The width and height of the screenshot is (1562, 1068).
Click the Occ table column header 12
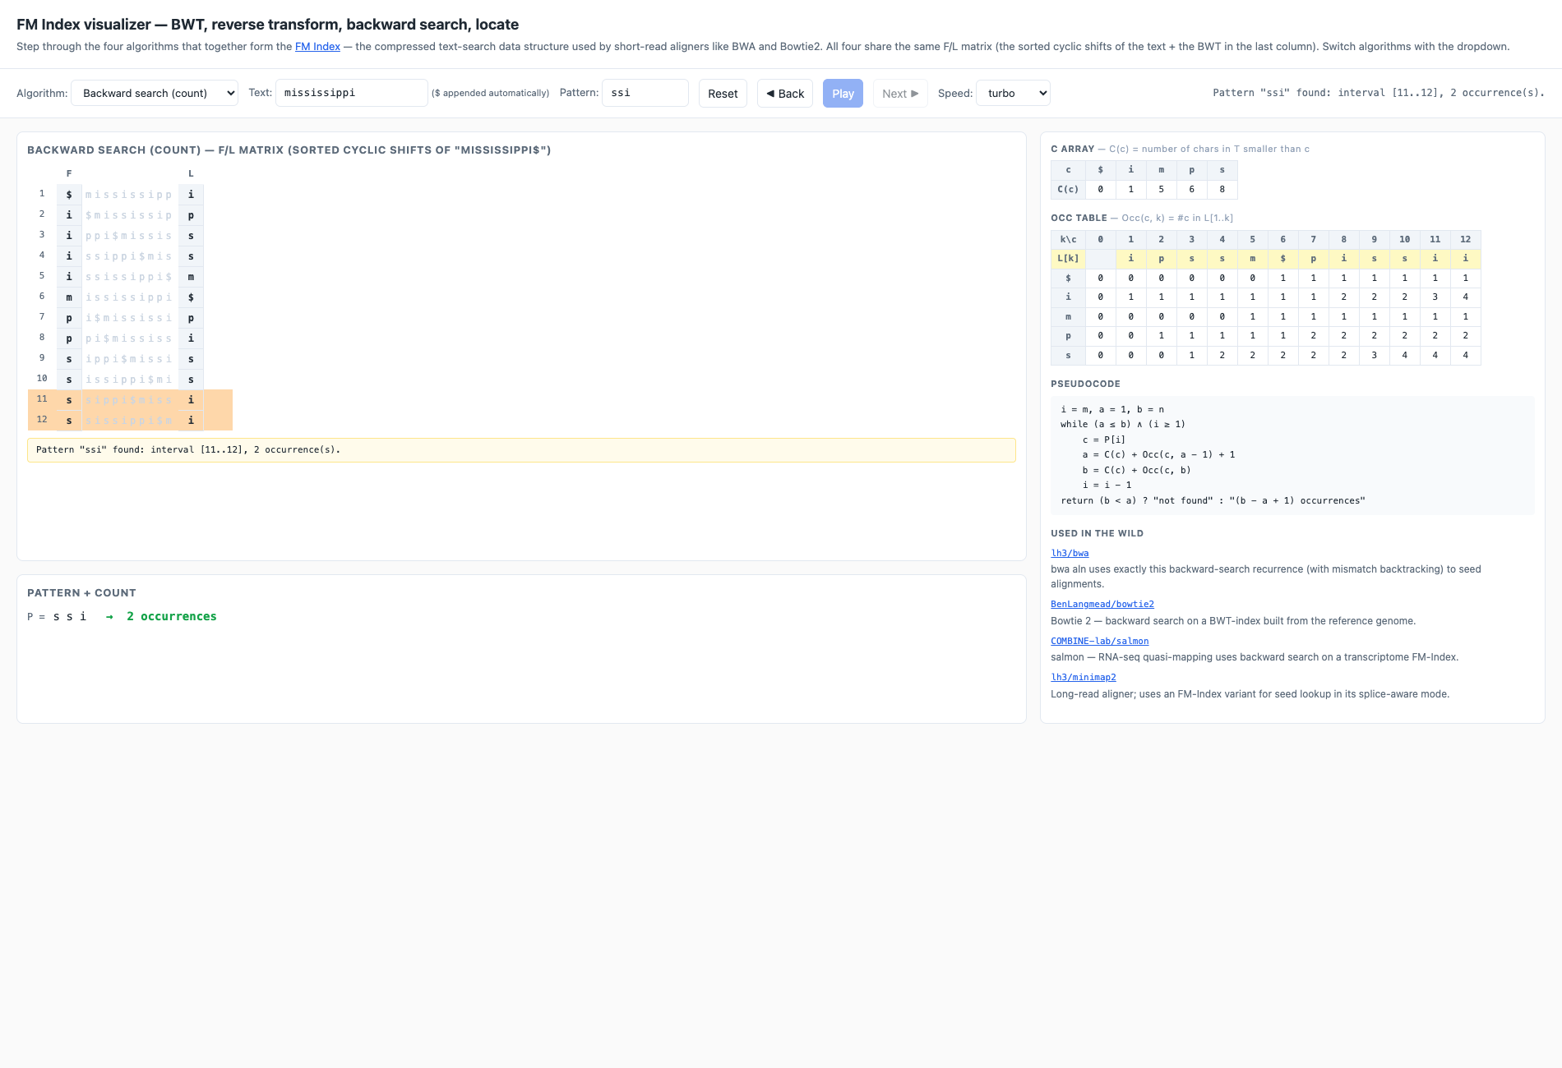(1465, 239)
